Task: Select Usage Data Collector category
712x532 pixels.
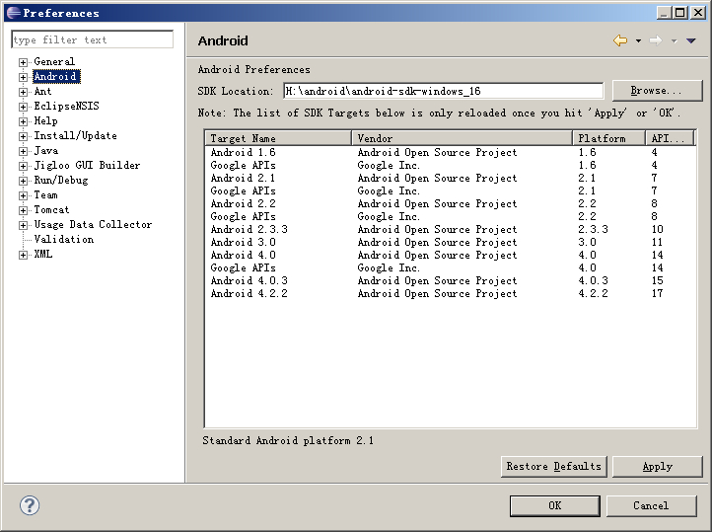Action: pos(93,224)
